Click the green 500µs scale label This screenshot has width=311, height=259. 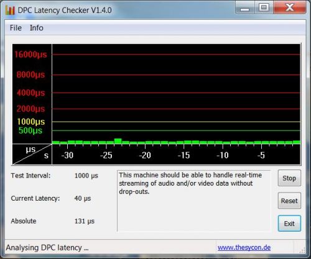(x=30, y=130)
